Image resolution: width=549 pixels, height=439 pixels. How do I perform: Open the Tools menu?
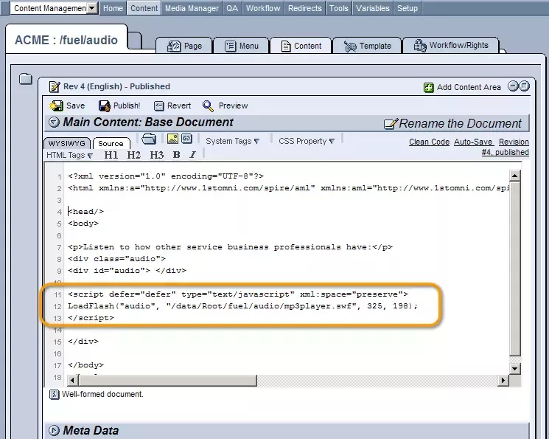(x=338, y=8)
